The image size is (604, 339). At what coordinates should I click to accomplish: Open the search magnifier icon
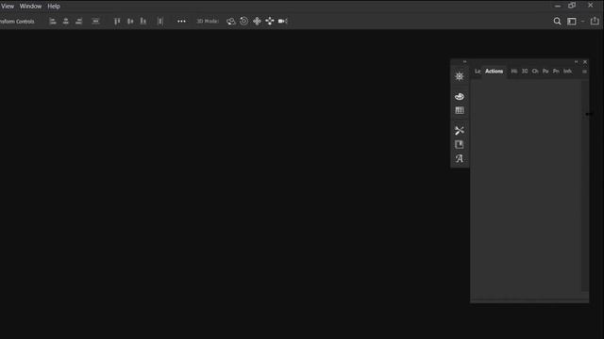(557, 22)
